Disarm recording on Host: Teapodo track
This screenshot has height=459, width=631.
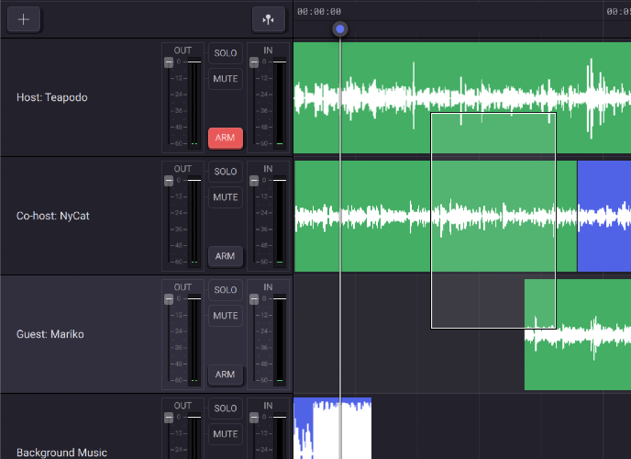click(x=226, y=138)
